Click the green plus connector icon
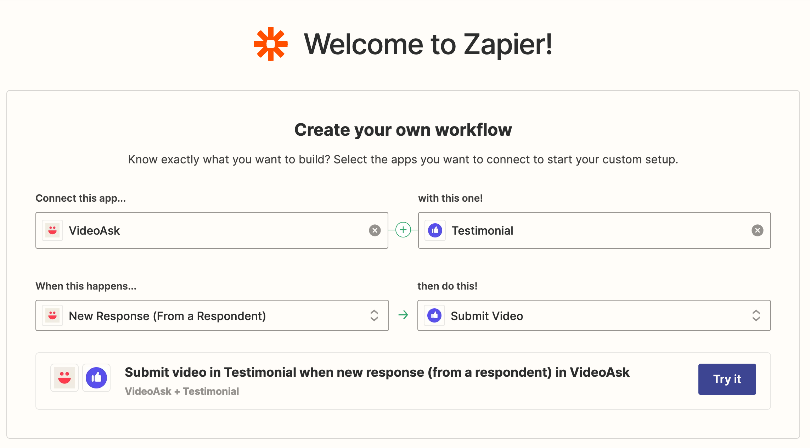The height and width of the screenshot is (448, 810). pyautogui.click(x=403, y=230)
